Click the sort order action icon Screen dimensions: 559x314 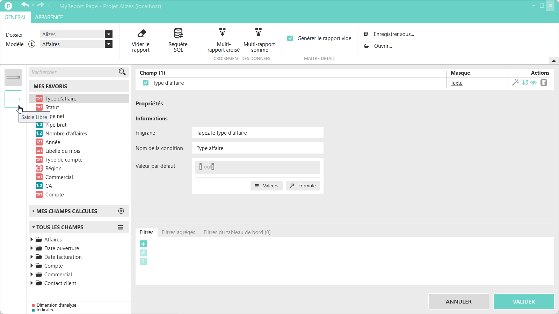tap(525, 83)
